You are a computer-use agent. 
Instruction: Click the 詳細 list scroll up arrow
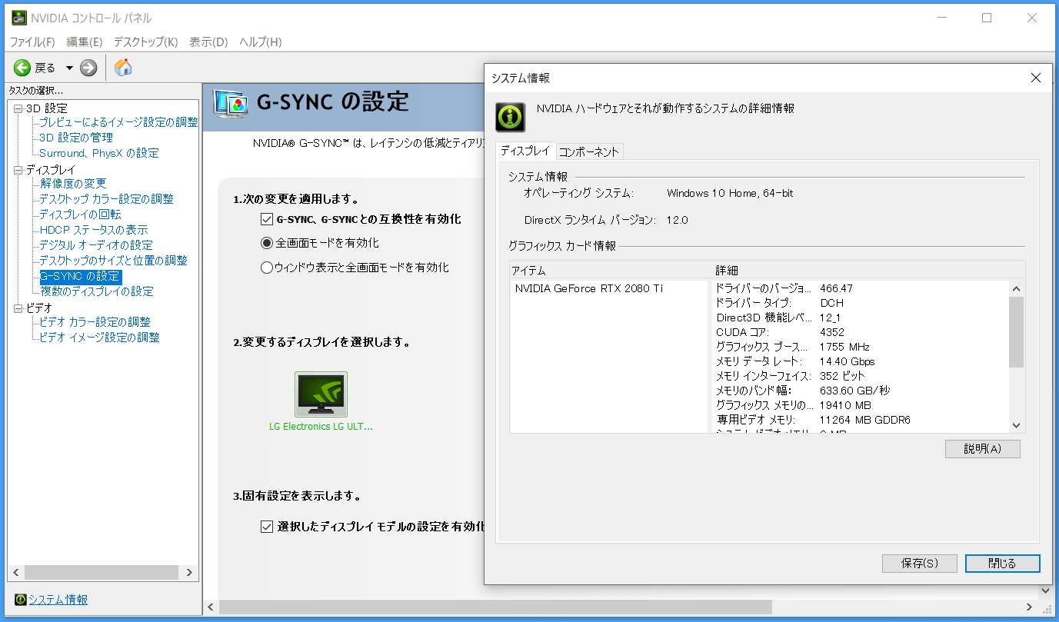pos(1016,288)
